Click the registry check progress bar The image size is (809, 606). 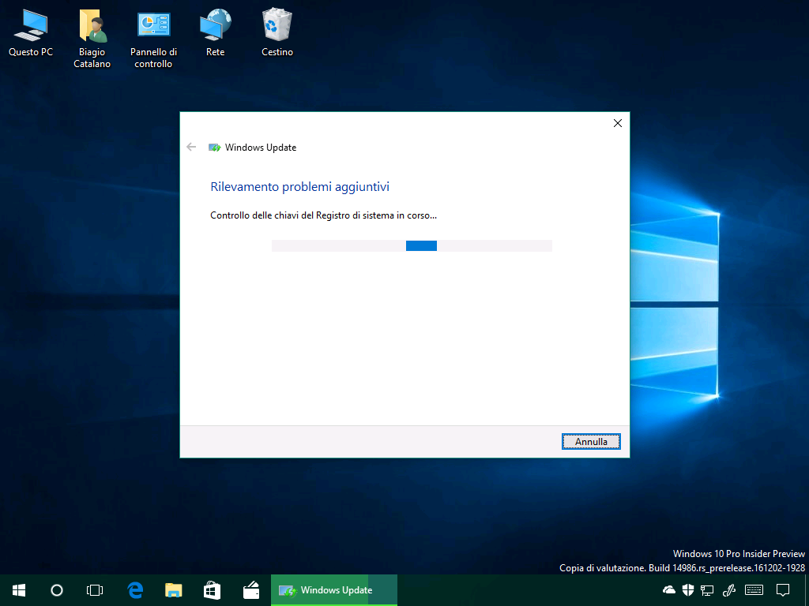[x=412, y=246]
